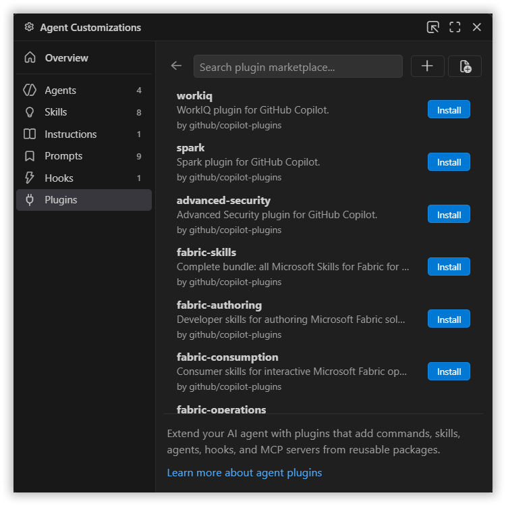This screenshot has width=506, height=506.
Task: Click the Agents sidebar icon
Action: coord(30,90)
